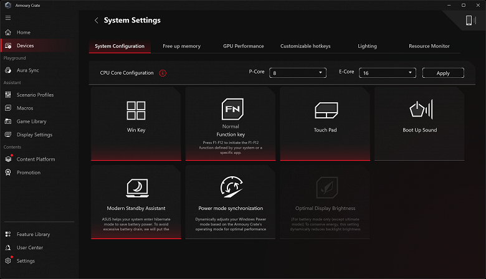Viewport: 486px width, 279px height.
Task: Expand the P-Core dropdown
Action: pos(298,73)
